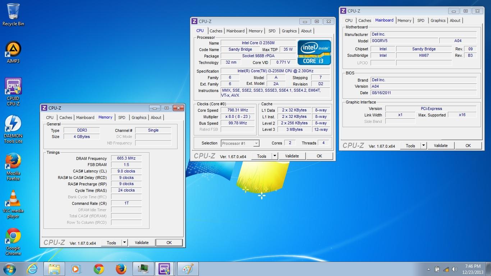The width and height of the screenshot is (491, 276).
Task: Click CPU-Z title icon of Mainboard window
Action: click(x=343, y=11)
